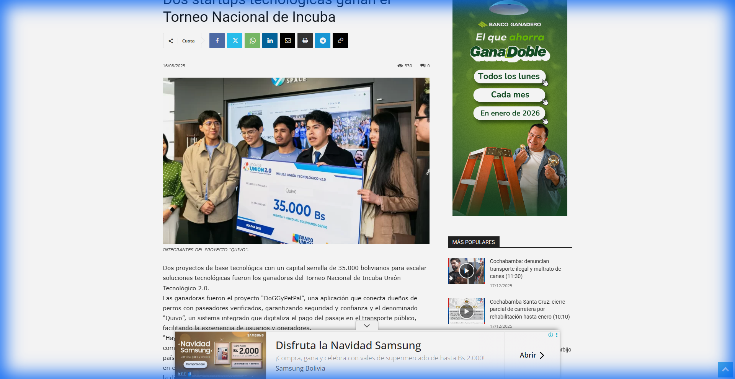Open Banco Ganadero GanaDoble banner ad
This screenshot has width=735, height=379.
pos(510,108)
